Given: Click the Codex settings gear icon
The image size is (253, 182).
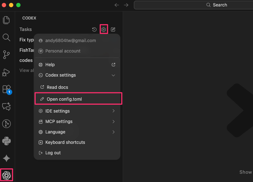Looking at the screenshot, I should (104, 29).
